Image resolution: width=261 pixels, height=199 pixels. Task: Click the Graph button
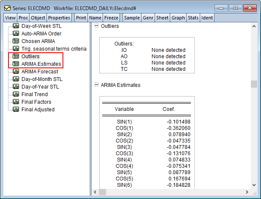point(178,18)
